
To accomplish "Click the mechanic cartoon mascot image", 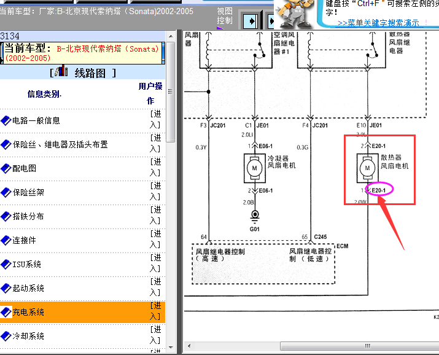I will 294,14.
